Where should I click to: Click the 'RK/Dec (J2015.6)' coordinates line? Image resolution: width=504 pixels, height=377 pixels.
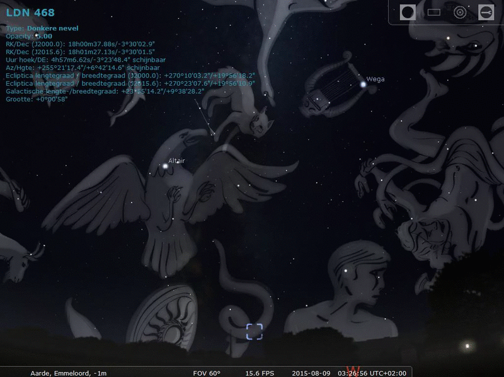81,52
